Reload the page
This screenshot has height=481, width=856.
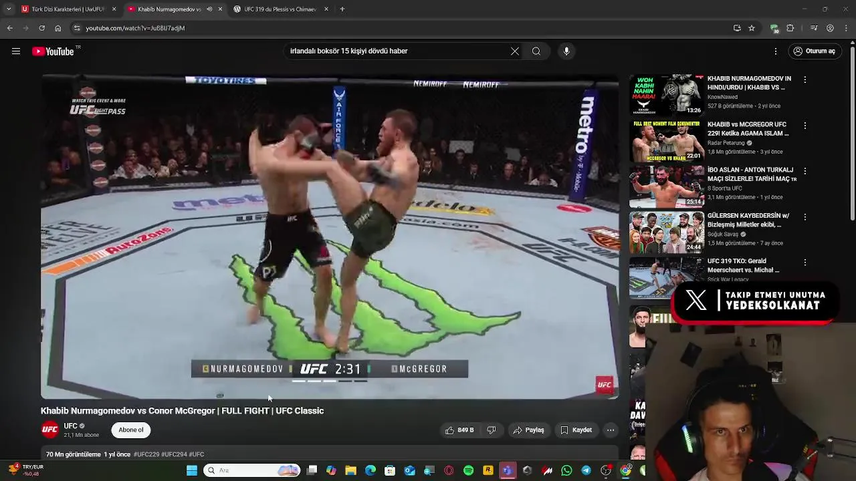41,28
